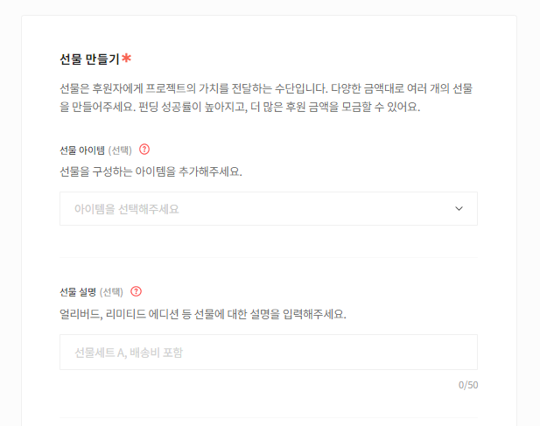Click the 0/50 character counter
This screenshot has width=540, height=426.
(x=468, y=385)
